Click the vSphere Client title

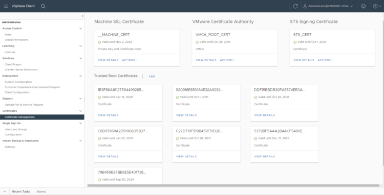[x=23, y=6]
